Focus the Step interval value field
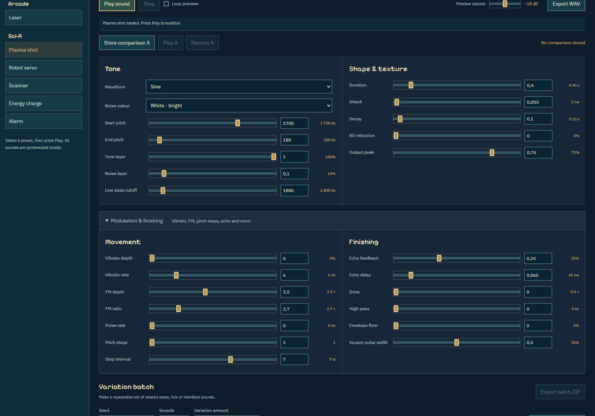The image size is (595, 416). pyautogui.click(x=294, y=360)
